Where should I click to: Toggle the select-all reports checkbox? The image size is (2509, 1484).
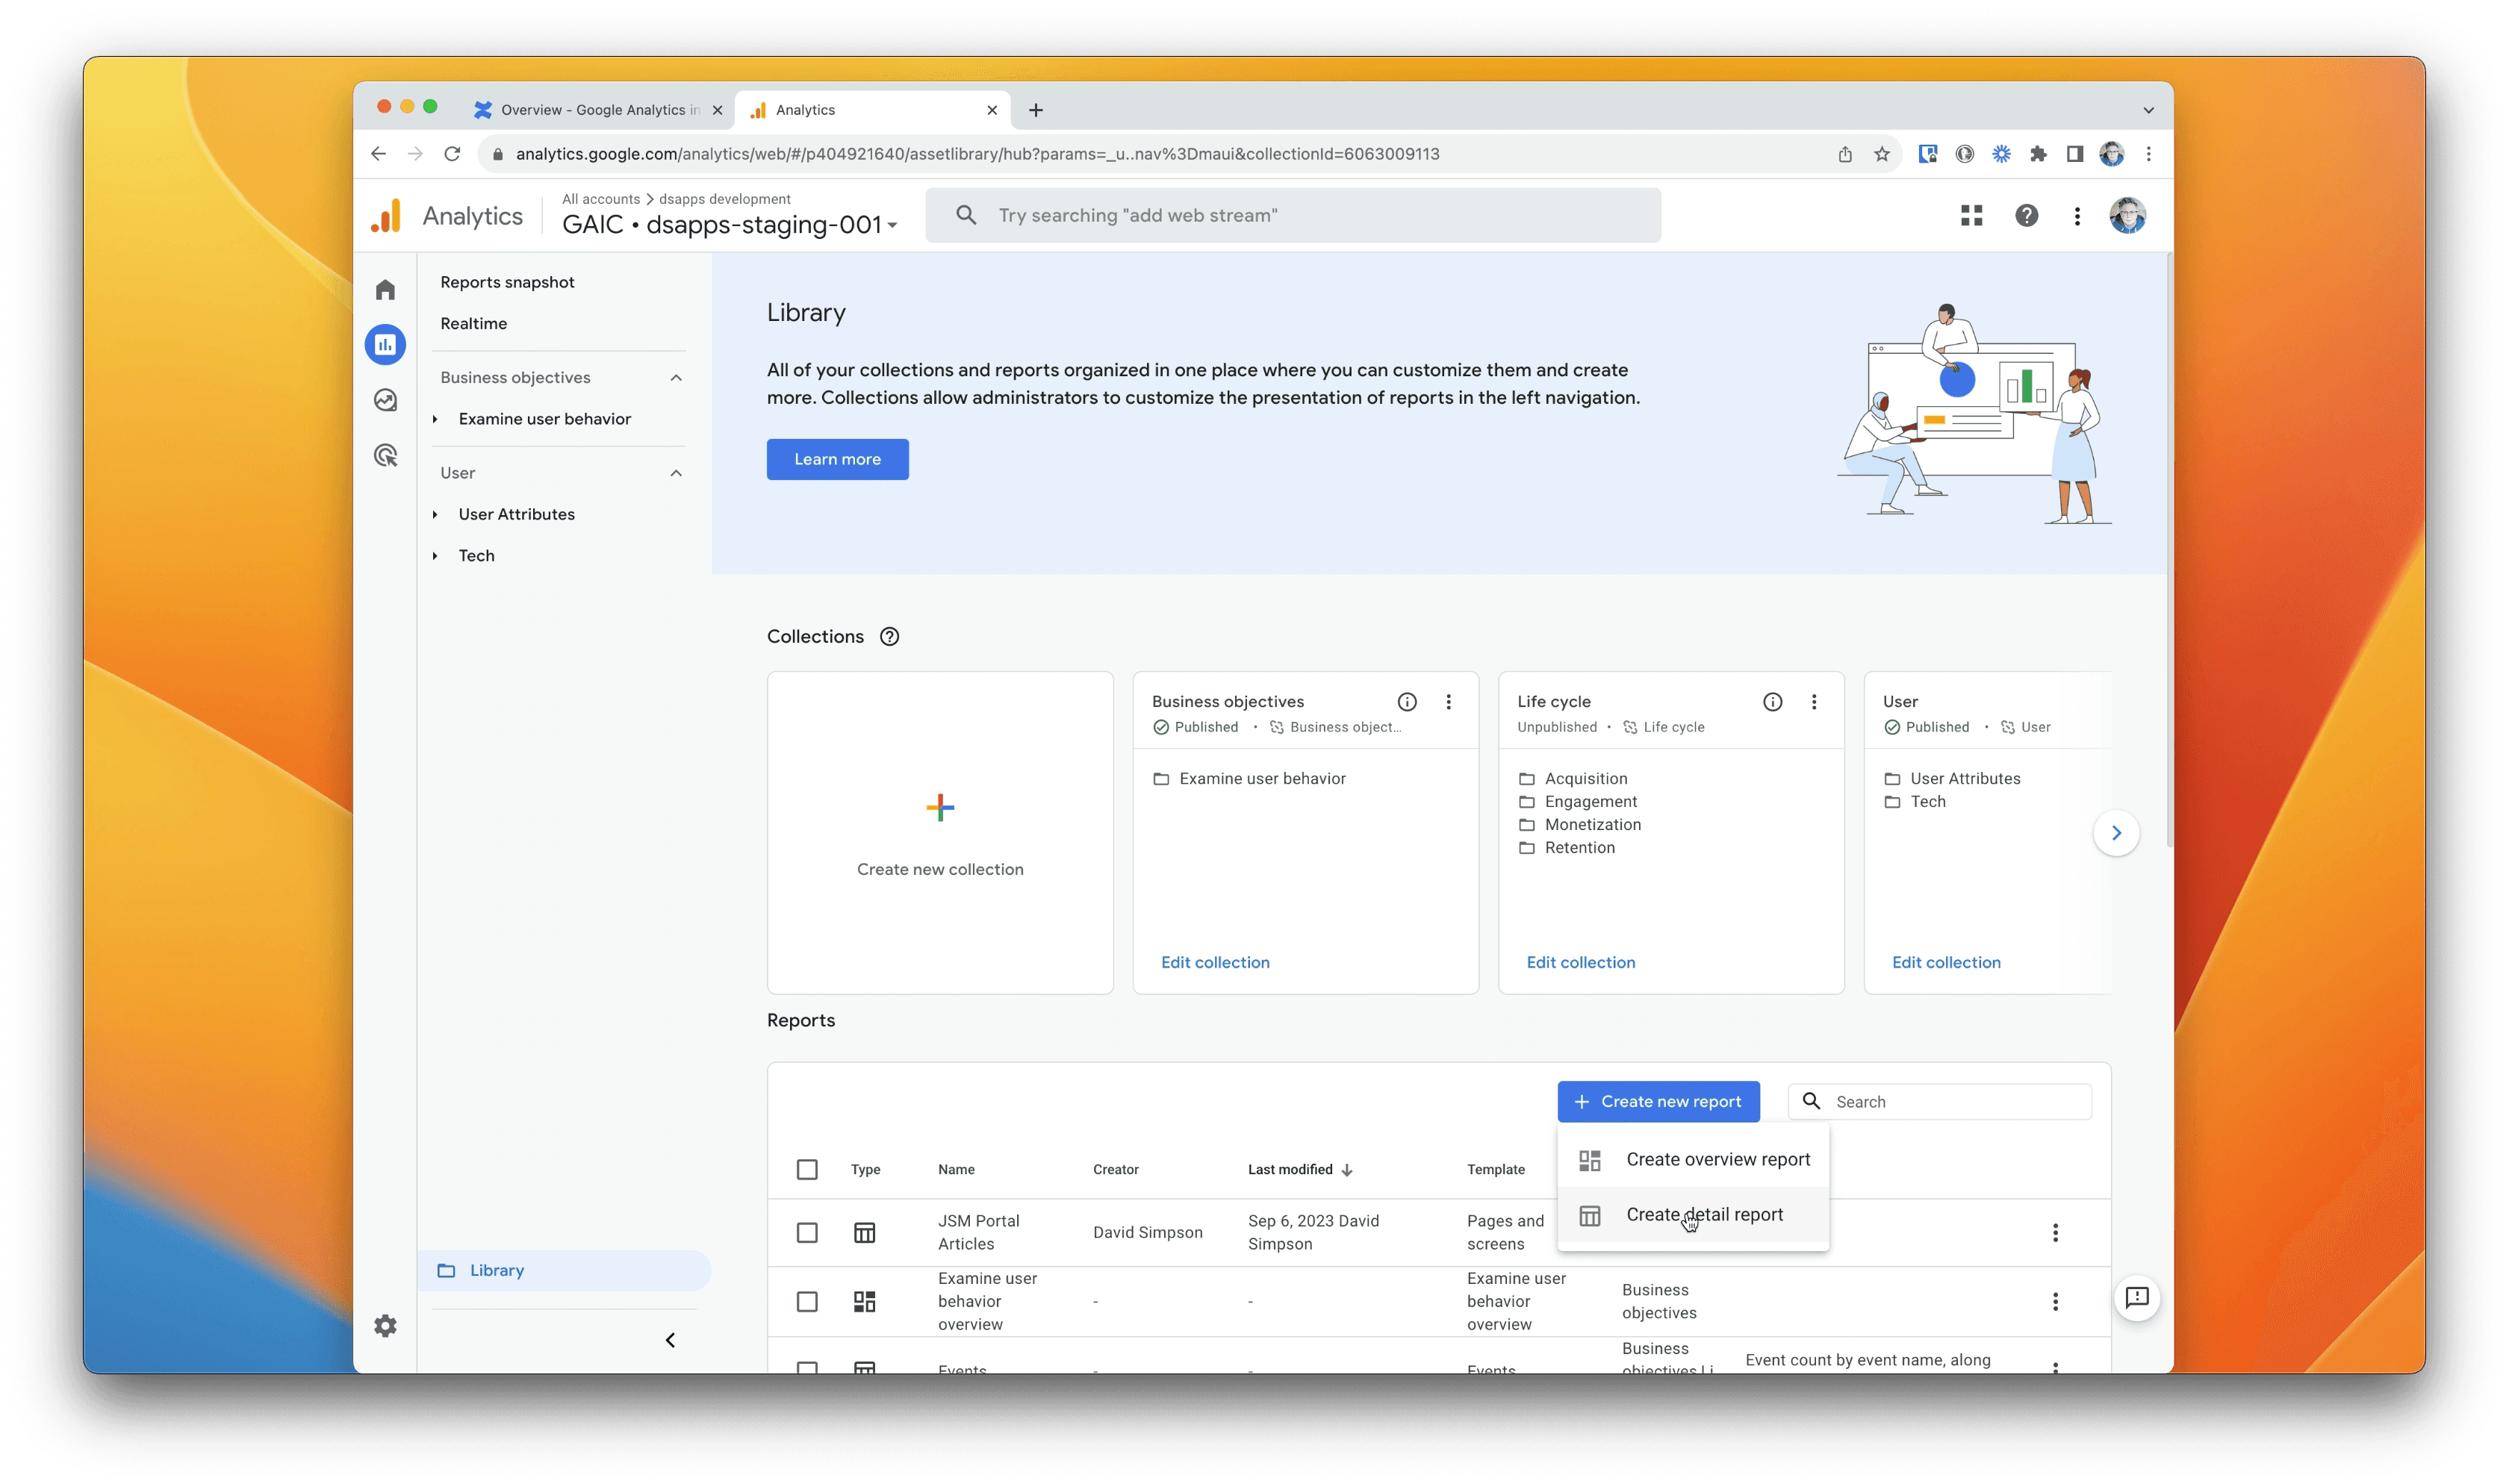807,1170
